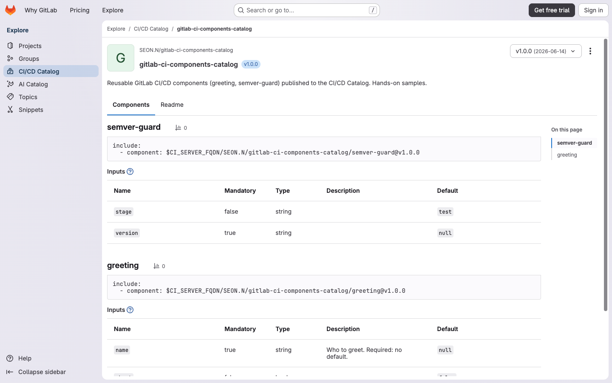Click the test default value

(x=445, y=212)
